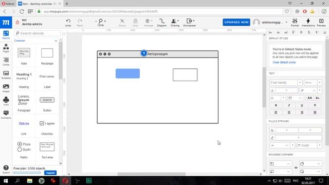Image resolution: width=329 pixels, height=185 pixels.
Task: Select the Diagram tool icon
Action: [x=162, y=22]
